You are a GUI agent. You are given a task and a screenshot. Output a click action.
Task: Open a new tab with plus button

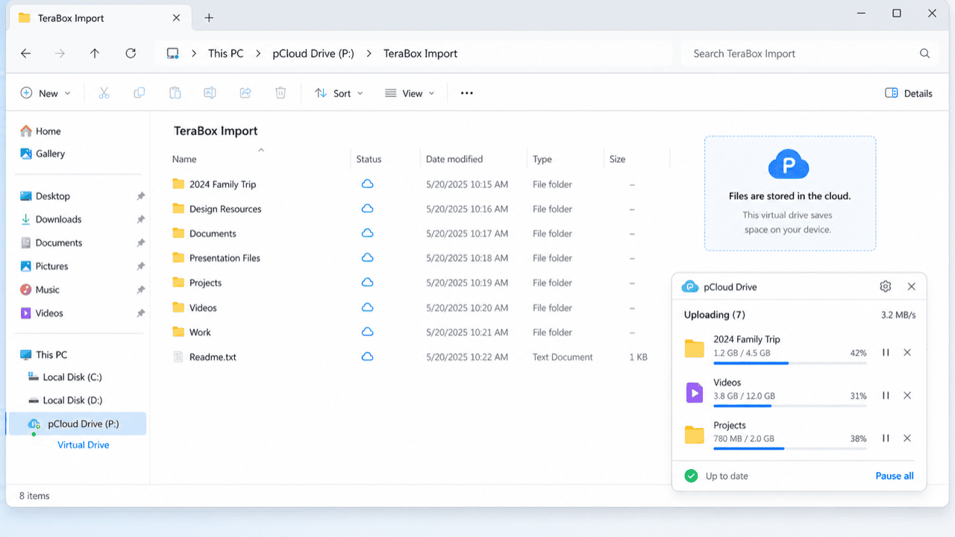pyautogui.click(x=209, y=17)
